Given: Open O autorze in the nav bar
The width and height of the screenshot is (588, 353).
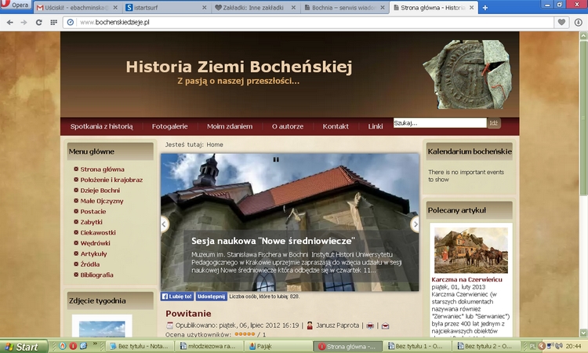Looking at the screenshot, I should (x=288, y=126).
